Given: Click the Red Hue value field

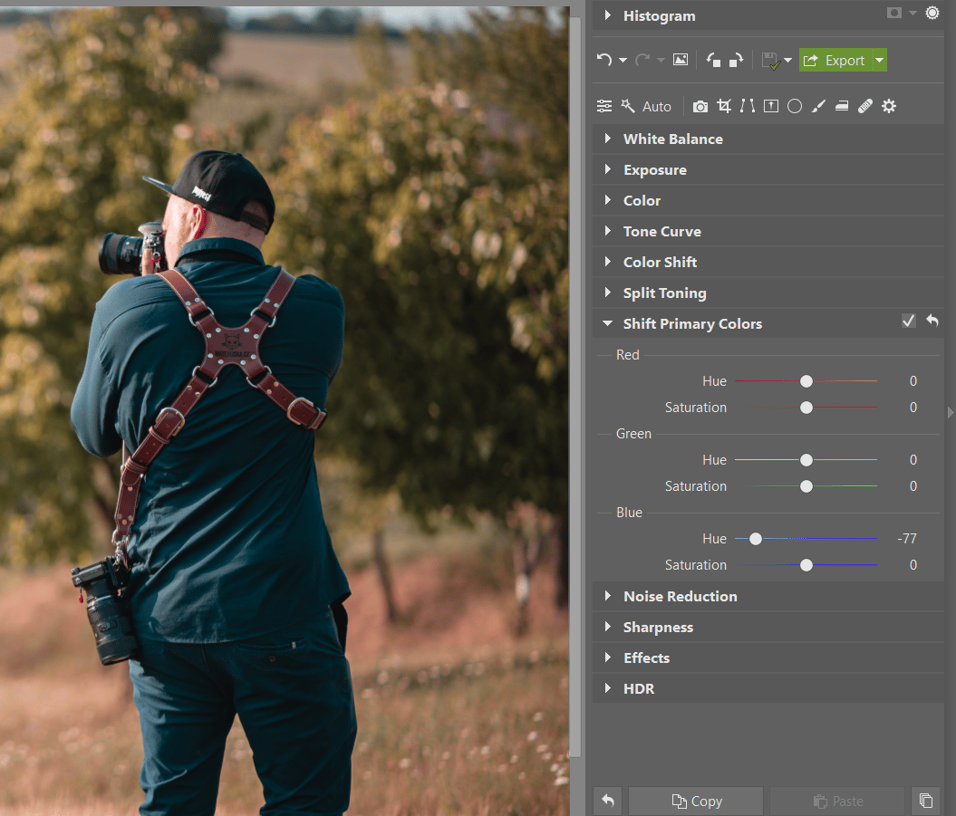Looking at the screenshot, I should 913,381.
